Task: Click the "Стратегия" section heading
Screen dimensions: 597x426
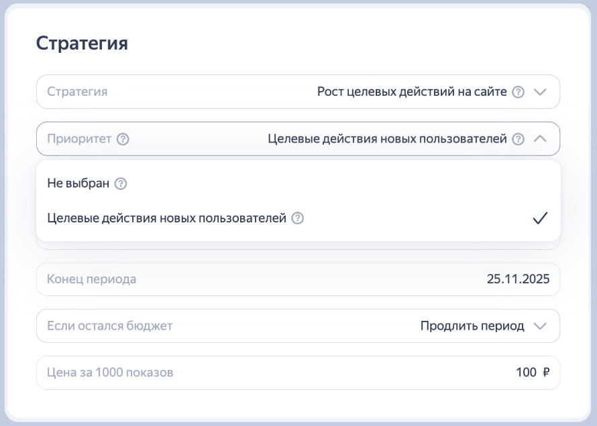Action: coord(81,44)
